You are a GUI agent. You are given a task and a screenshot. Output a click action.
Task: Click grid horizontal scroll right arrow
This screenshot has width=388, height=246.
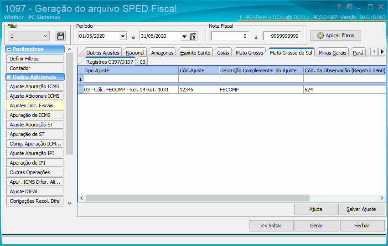click(x=382, y=198)
